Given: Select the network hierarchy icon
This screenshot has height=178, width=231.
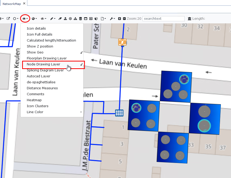Looking at the screenshot, I should tap(75, 19).
